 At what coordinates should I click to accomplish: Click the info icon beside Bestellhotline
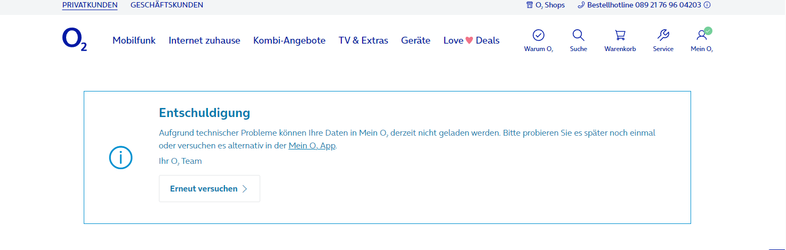(x=707, y=5)
